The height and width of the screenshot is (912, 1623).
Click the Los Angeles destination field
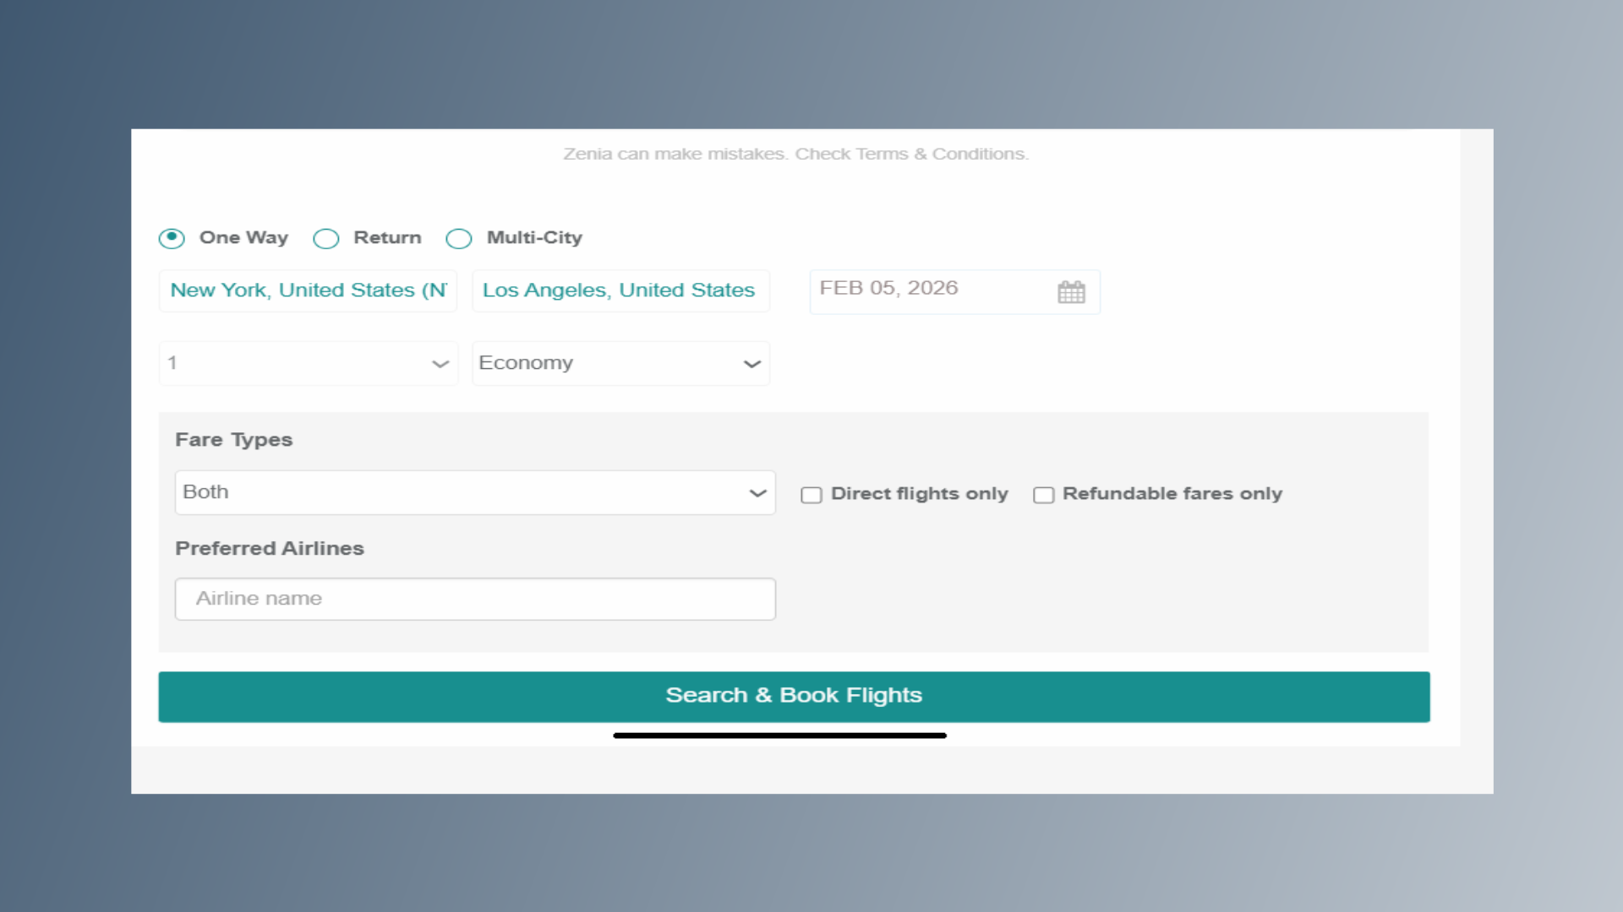click(x=620, y=290)
